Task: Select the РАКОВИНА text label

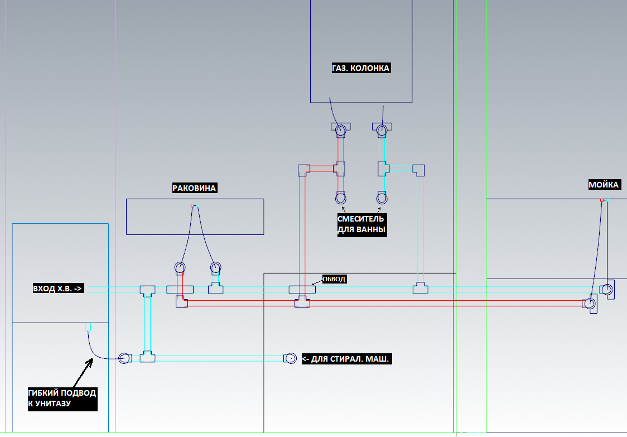Action: click(194, 188)
